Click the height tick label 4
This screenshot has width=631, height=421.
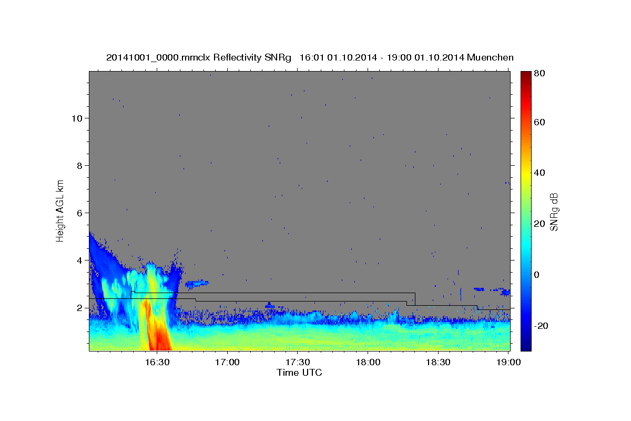coord(79,260)
